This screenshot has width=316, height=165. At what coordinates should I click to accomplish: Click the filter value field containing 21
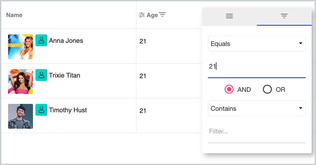[x=257, y=66]
